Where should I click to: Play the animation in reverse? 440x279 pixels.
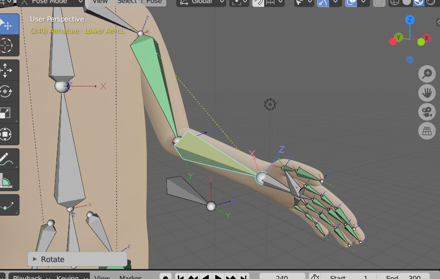point(206,277)
